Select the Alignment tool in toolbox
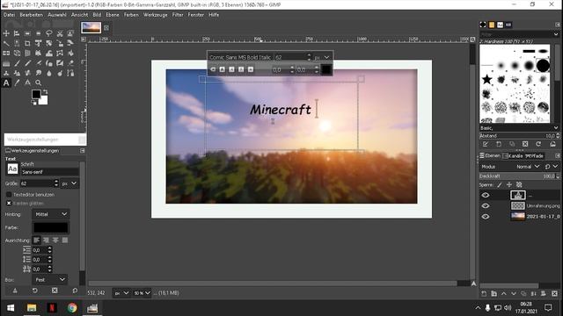The image size is (563, 316). [17, 33]
